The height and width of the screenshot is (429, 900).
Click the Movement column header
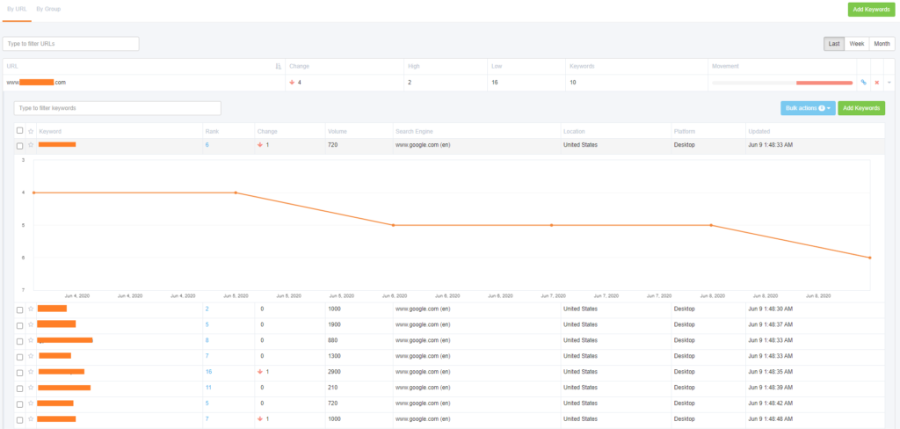coord(725,67)
